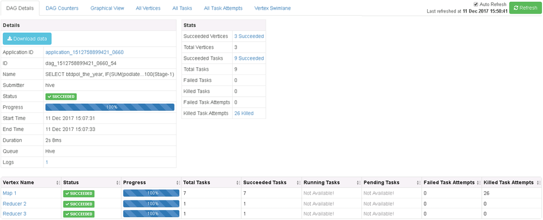Open the Graphical View tab
Viewport: 543px width, 220px height.
click(x=107, y=8)
